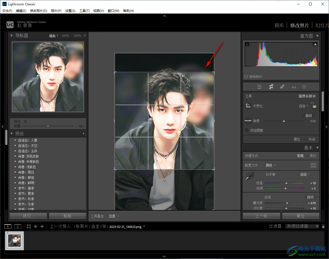
Task: Collapse the 导航器 panel triangle
Action: [11, 35]
